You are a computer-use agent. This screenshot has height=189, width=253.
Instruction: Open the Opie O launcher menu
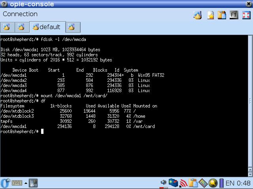pyautogui.click(x=5, y=183)
